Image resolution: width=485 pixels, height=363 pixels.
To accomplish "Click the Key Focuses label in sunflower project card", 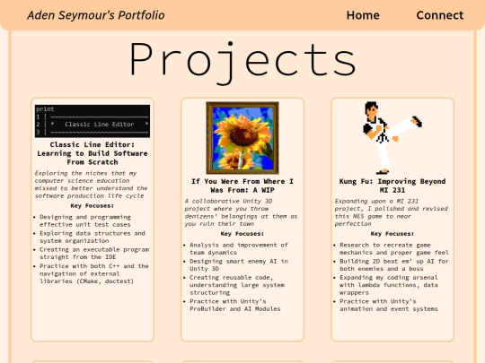I will click(x=242, y=234).
